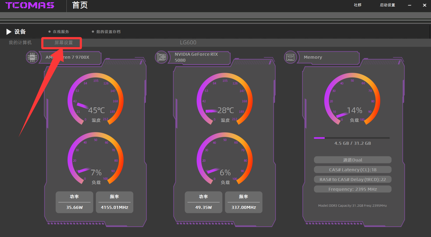The height and width of the screenshot is (237, 431).
Task: Click the GPU graphics card icon
Action: [161, 57]
